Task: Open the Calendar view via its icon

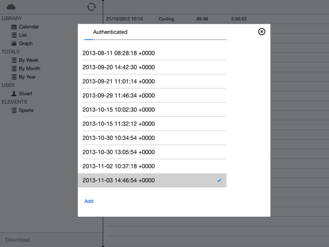Action: coord(14,27)
